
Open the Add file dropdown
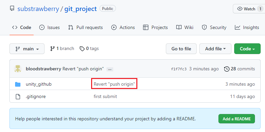tap(215, 49)
